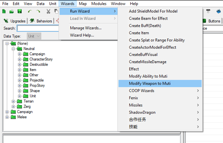Click the blue gem toolbar icon

tap(219, 11)
